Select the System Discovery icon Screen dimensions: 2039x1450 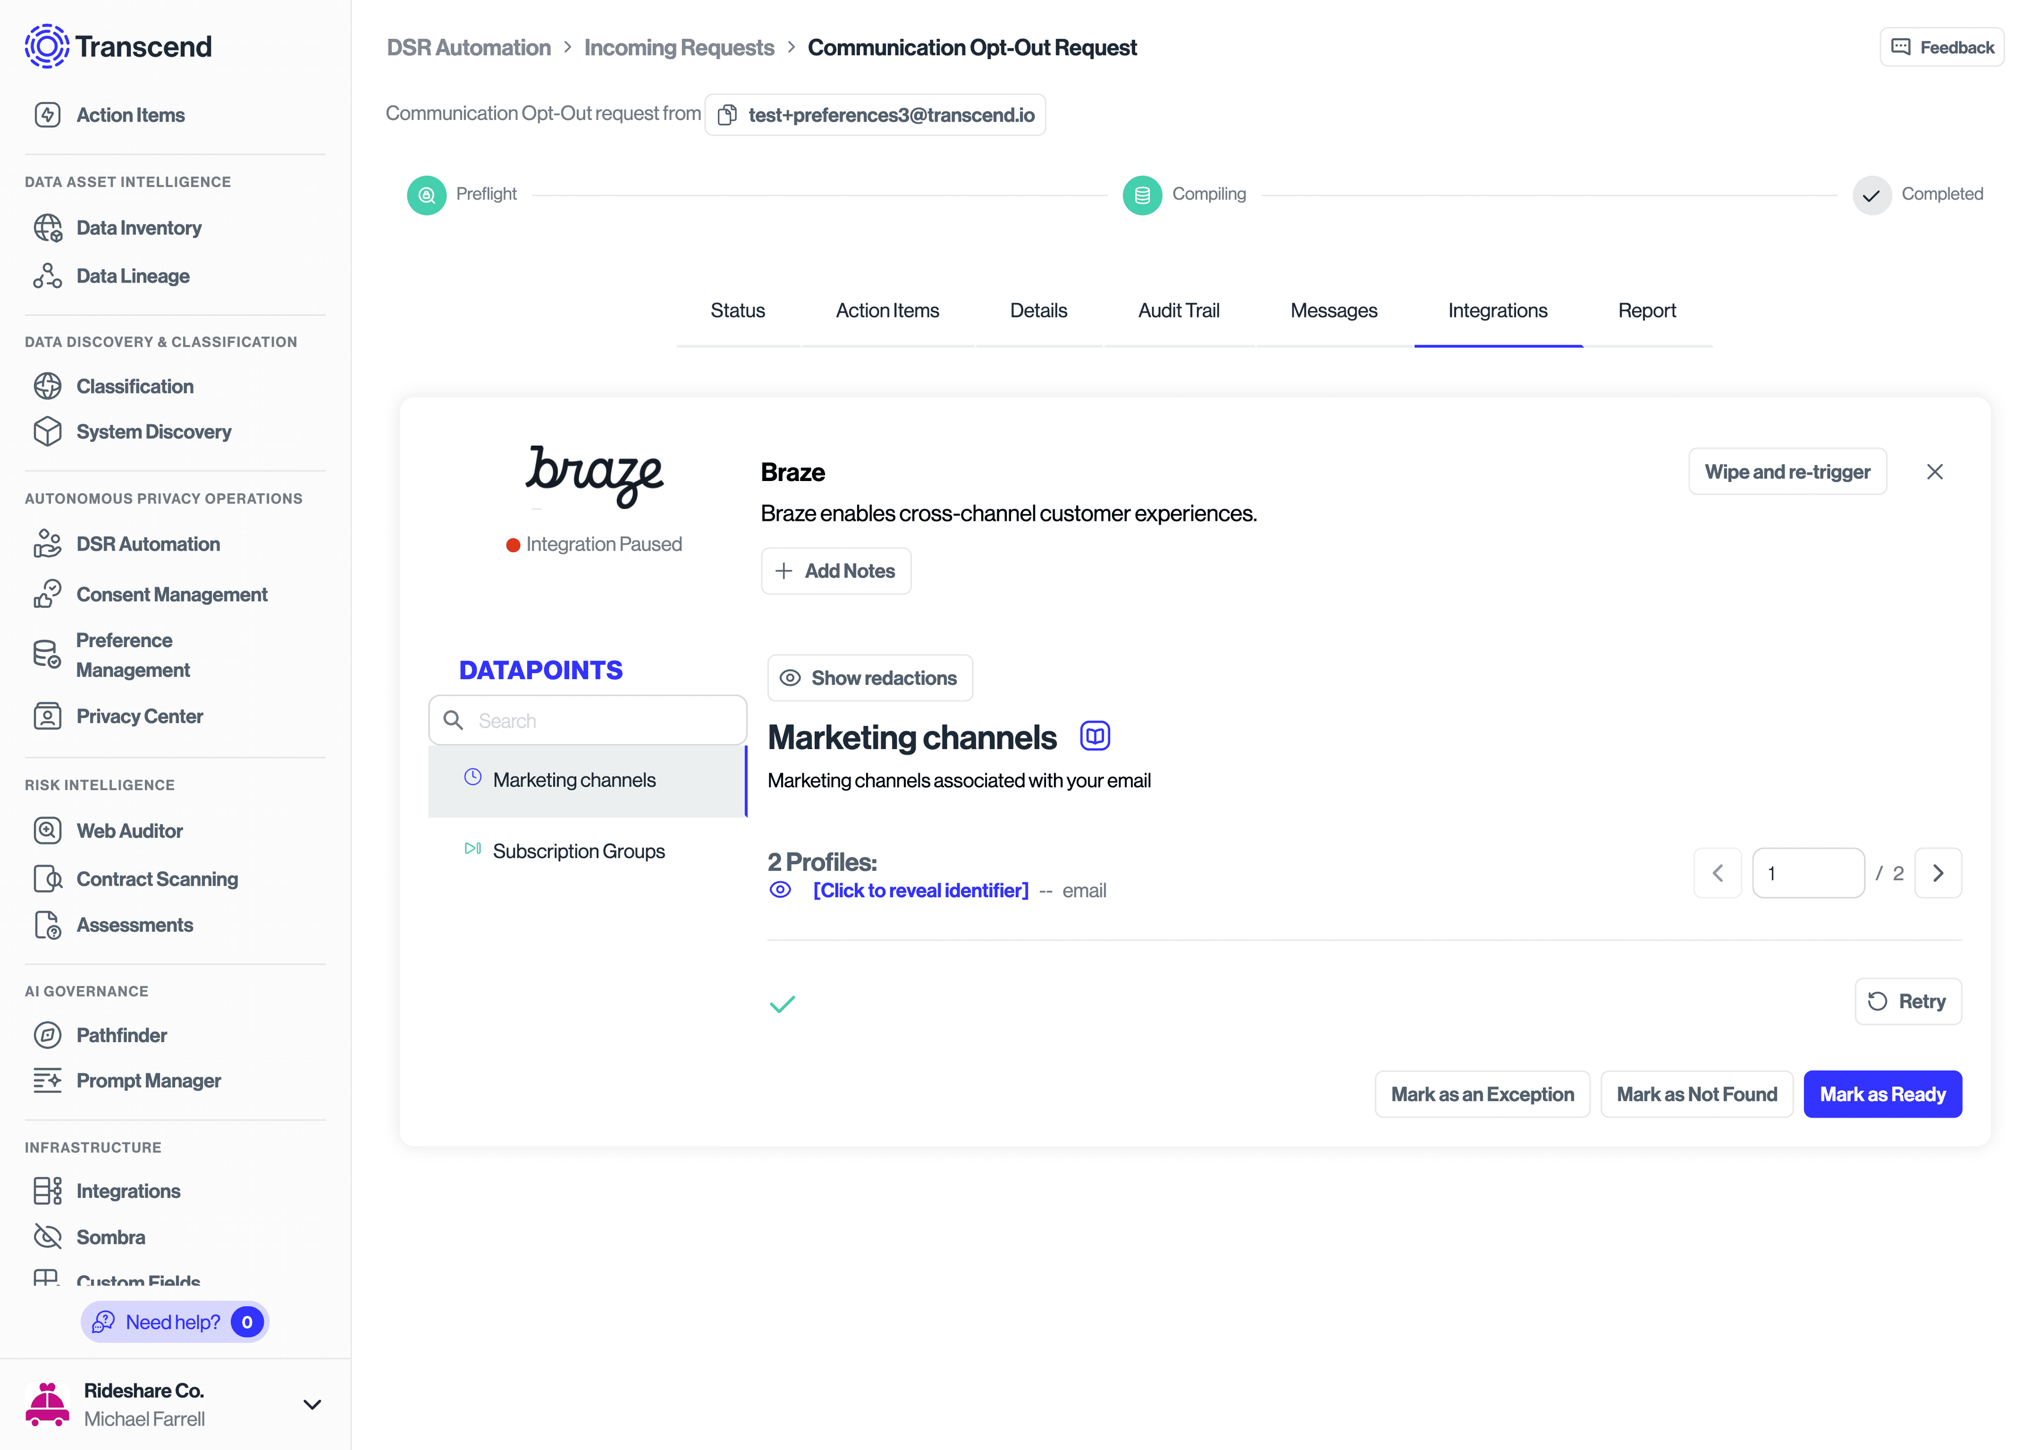[x=47, y=431]
